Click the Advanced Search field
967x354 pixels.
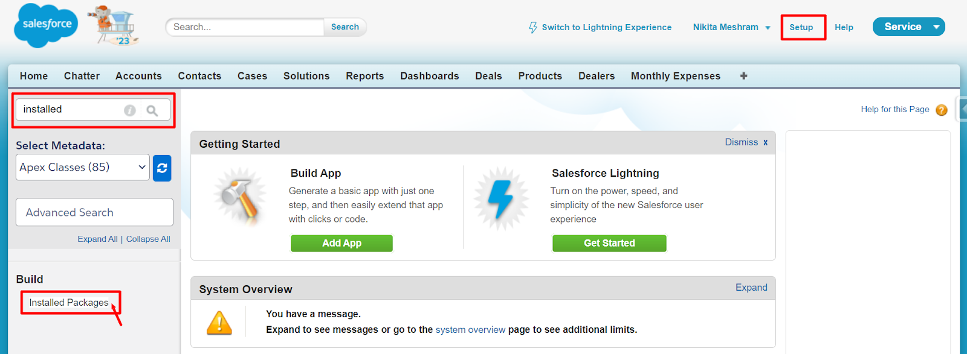(94, 212)
